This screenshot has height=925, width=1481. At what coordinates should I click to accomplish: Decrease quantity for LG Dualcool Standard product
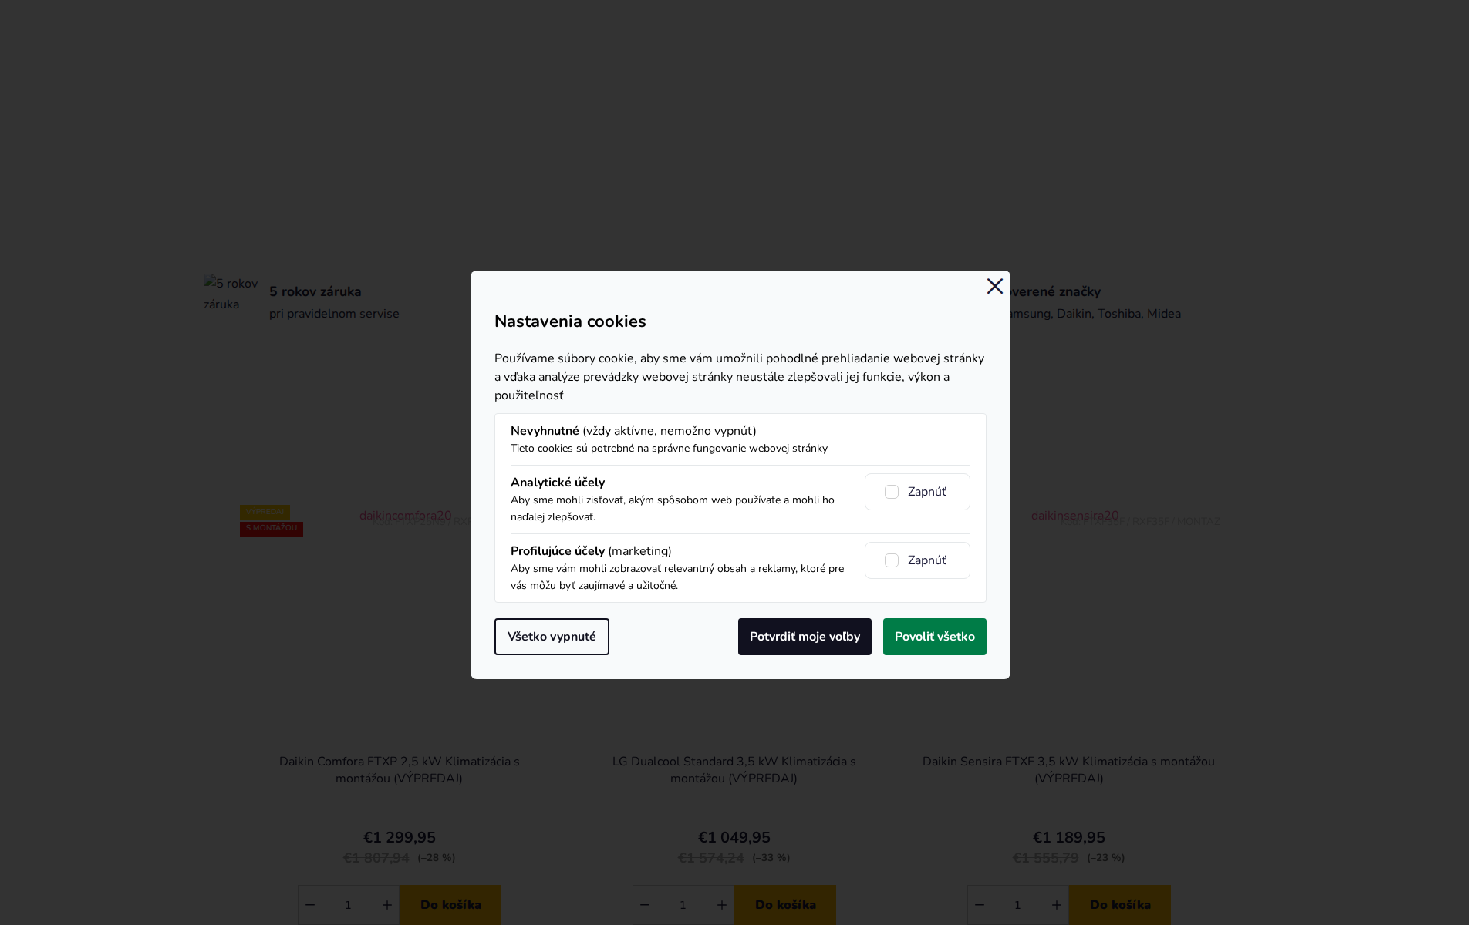(645, 905)
